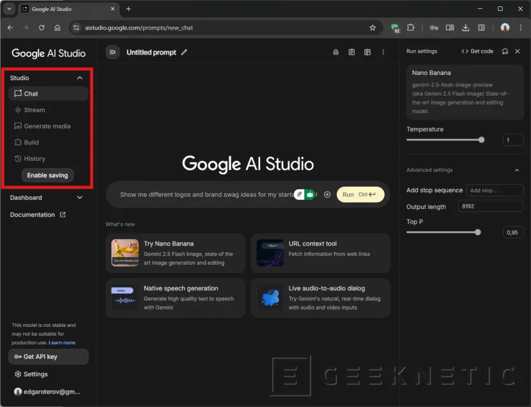Click the green extension icon in prompt box
This screenshot has width=531, height=407.
pyautogui.click(x=310, y=194)
